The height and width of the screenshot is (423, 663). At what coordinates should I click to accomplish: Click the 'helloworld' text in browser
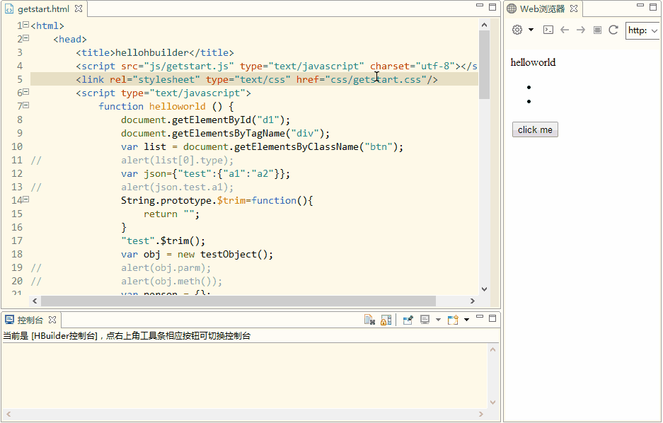(533, 62)
